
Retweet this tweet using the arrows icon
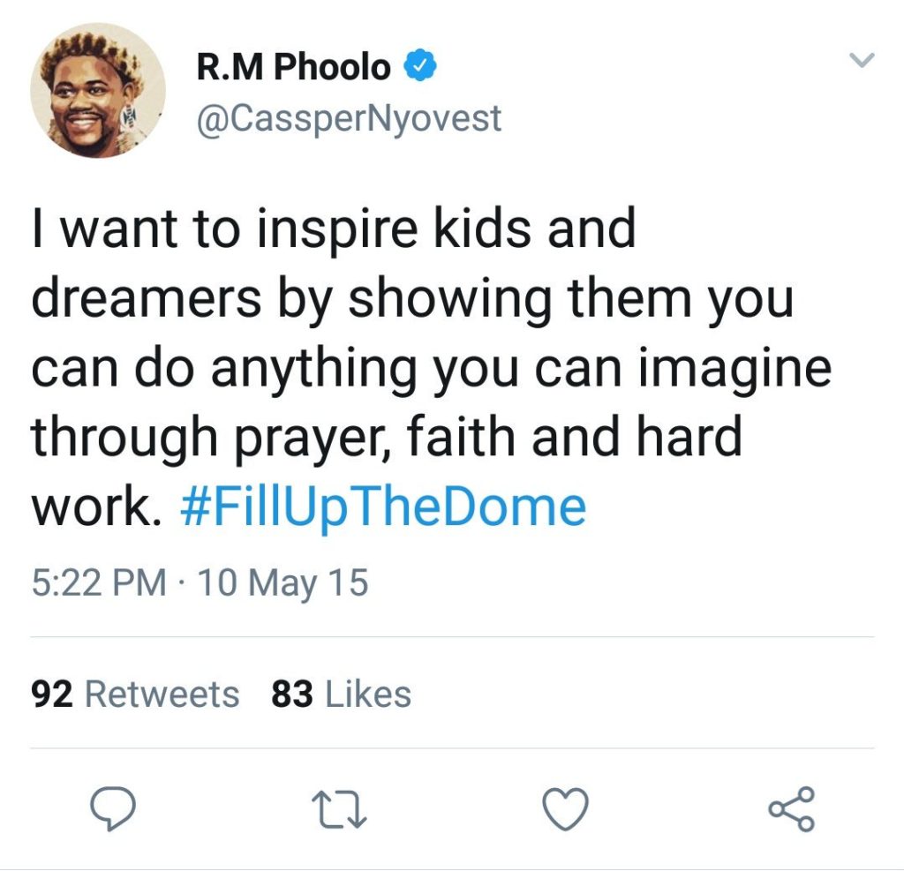(339, 810)
